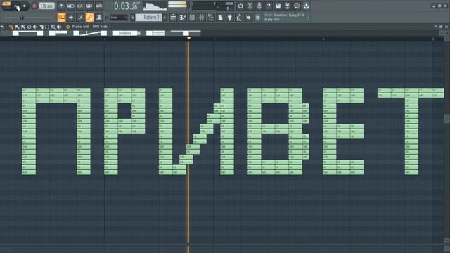The image size is (450, 253).
Task: Click the orange playhead marker on timeline
Action: pyautogui.click(x=188, y=38)
